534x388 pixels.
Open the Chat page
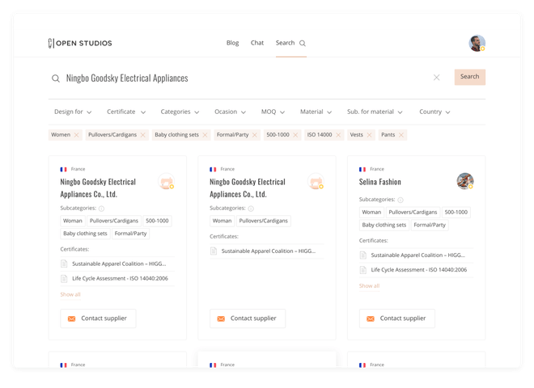pyautogui.click(x=257, y=43)
